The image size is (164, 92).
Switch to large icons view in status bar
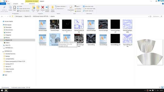click(x=162, y=87)
